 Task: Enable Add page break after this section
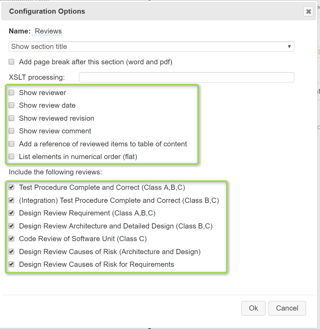12,62
